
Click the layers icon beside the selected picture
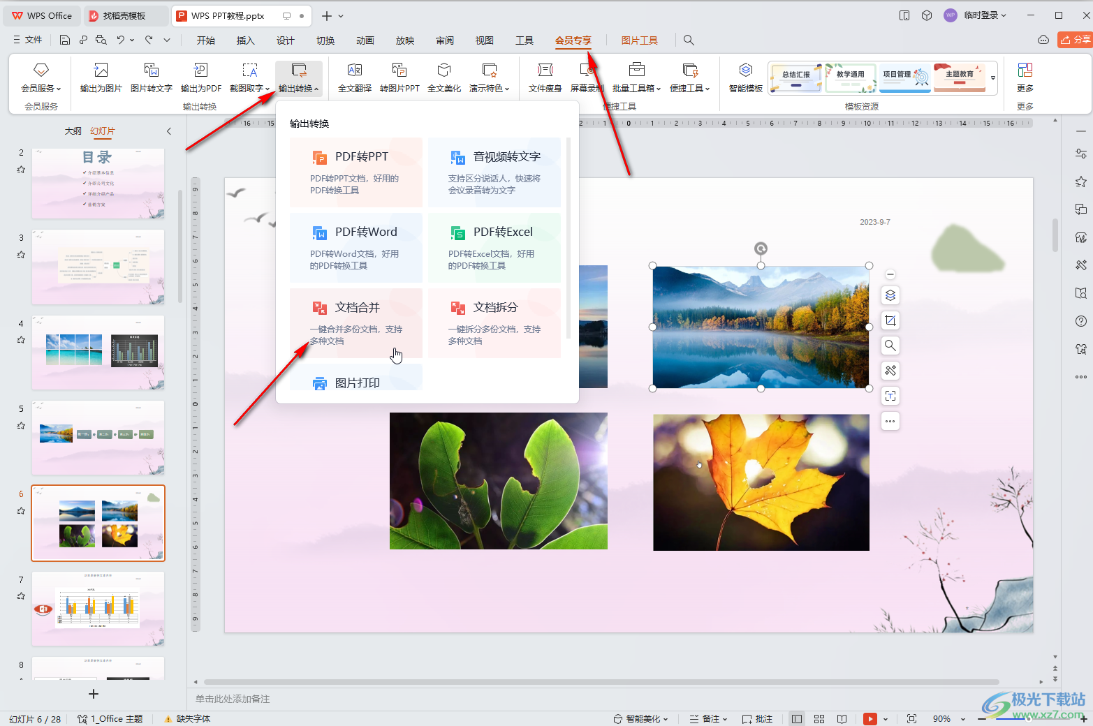[x=890, y=295]
